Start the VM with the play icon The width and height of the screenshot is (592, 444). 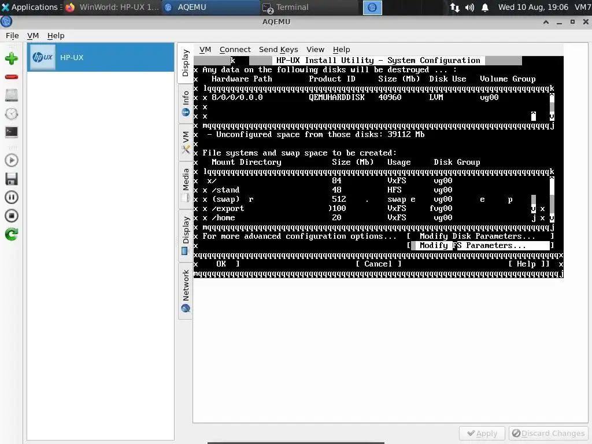pos(12,161)
